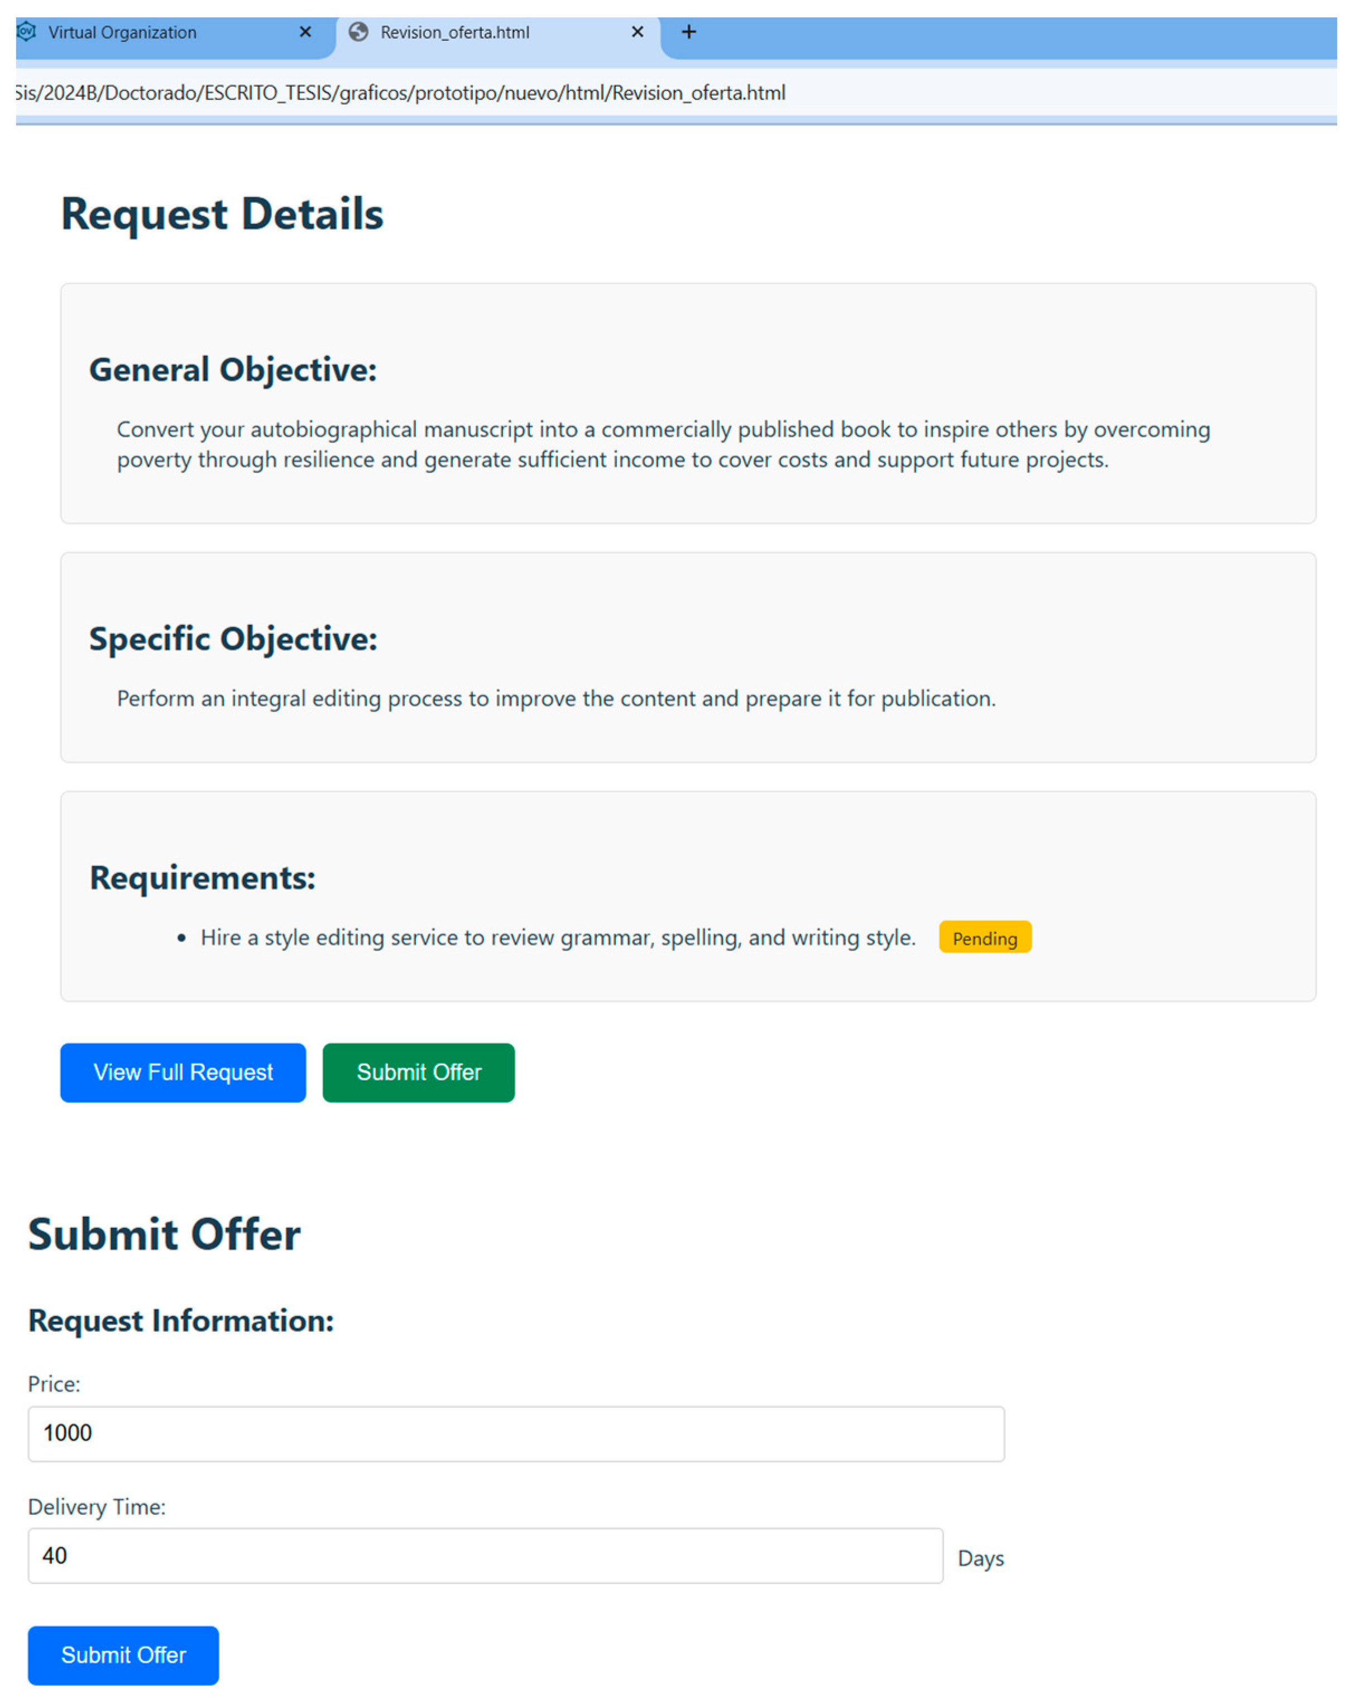Click the green Submit Offer button
The width and height of the screenshot is (1356, 1703).
pos(418,1072)
